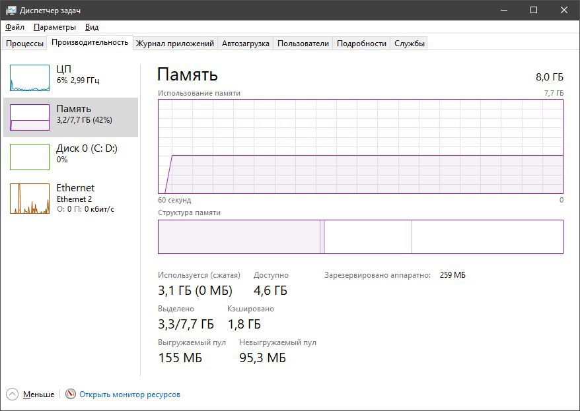Click the 3,3/7,7 ГБ Выделено value
This screenshot has height=411, width=580.
pyautogui.click(x=186, y=324)
